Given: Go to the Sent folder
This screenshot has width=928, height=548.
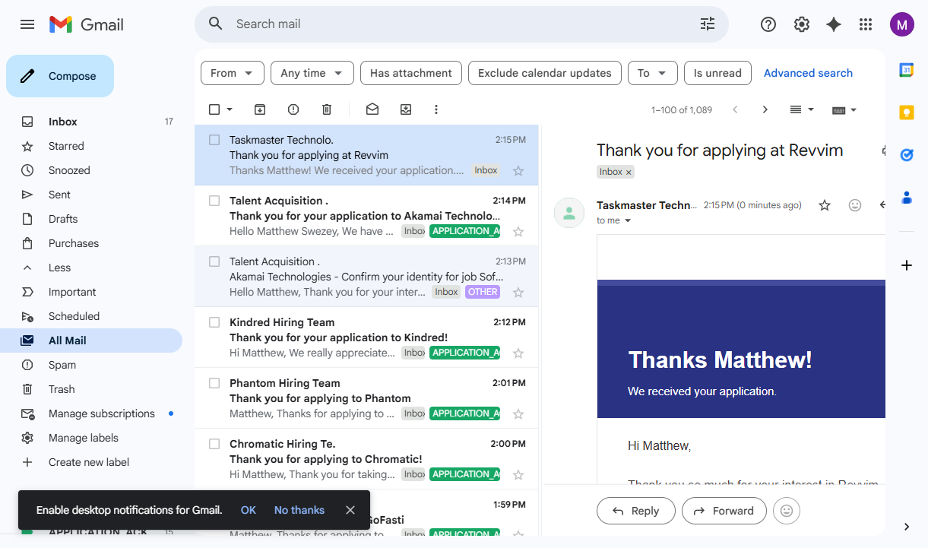Looking at the screenshot, I should [x=59, y=195].
